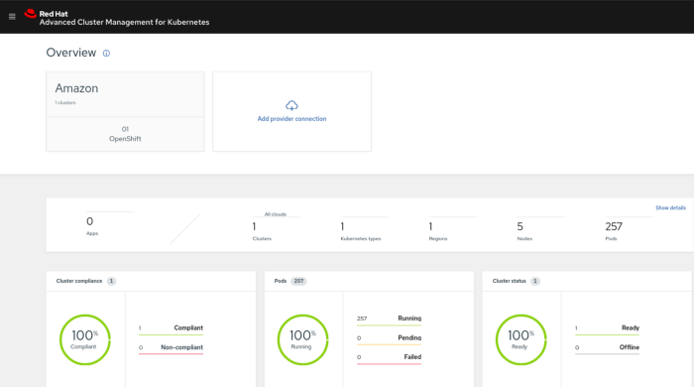Filter pods by Running status
This screenshot has width=694, height=387.
[x=389, y=320]
